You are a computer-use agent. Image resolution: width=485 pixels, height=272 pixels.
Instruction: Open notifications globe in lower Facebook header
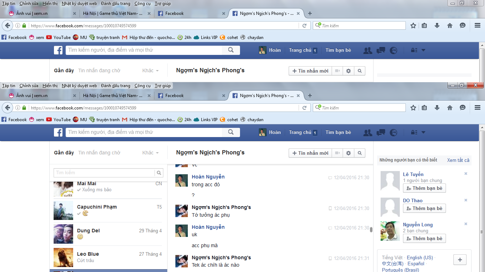tap(393, 132)
